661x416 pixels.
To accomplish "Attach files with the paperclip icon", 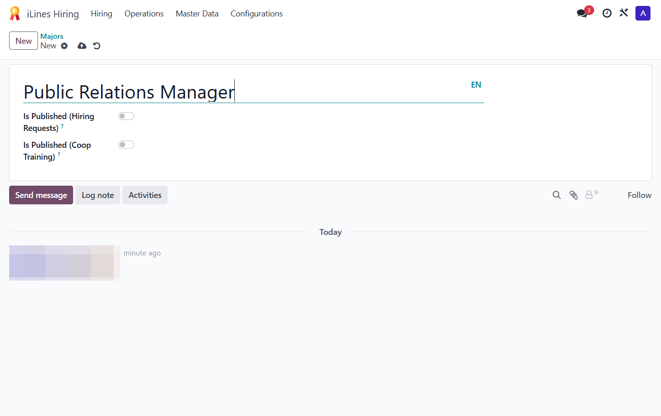I will coord(574,195).
